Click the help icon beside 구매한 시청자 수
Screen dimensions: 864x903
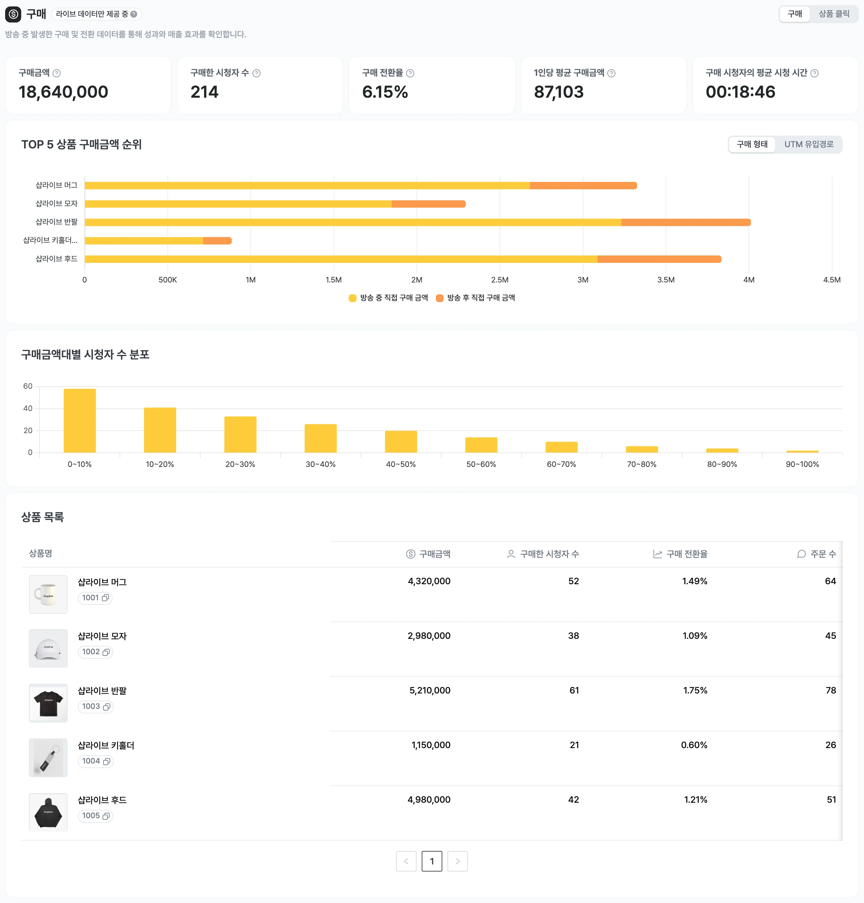coord(256,73)
